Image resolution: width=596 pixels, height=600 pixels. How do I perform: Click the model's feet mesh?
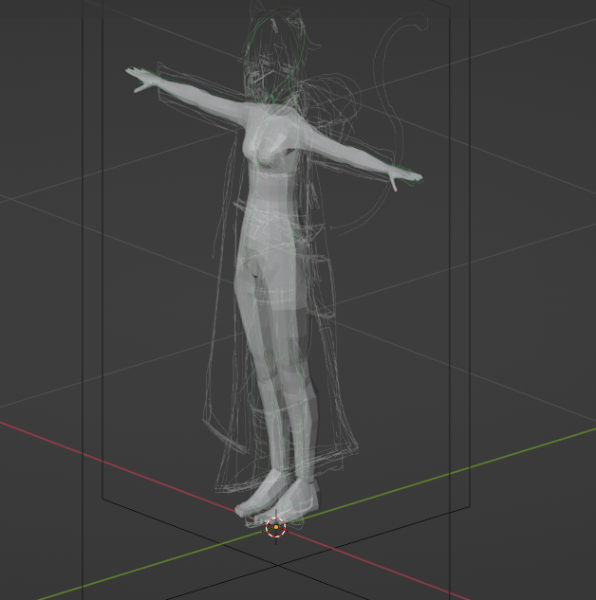(x=276, y=498)
